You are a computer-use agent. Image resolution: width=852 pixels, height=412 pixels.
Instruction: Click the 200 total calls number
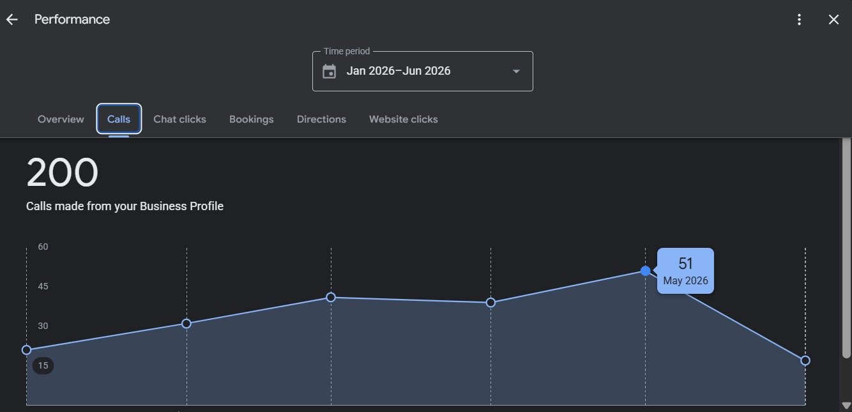(x=63, y=172)
